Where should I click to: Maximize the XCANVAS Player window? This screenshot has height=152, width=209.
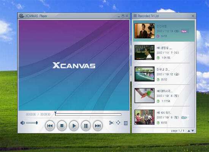point(123,16)
